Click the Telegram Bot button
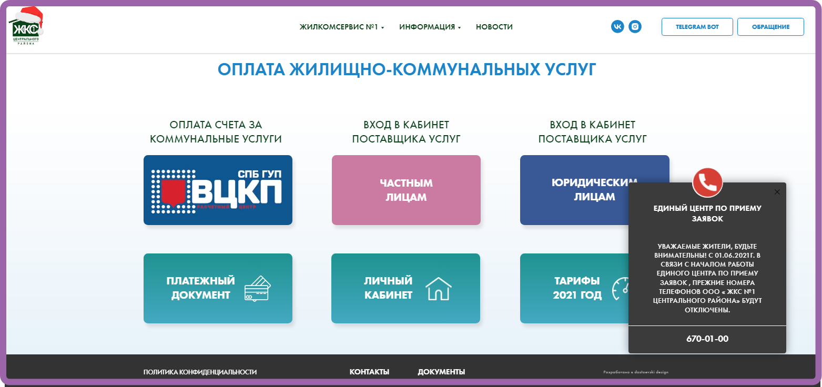The width and height of the screenshot is (822, 387). click(697, 27)
